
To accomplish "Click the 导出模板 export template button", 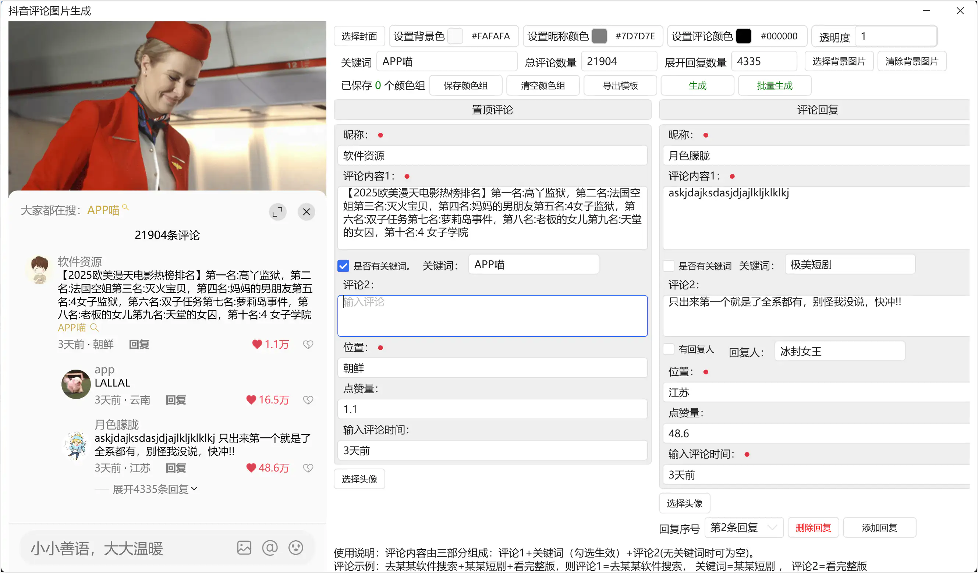I will pos(620,85).
